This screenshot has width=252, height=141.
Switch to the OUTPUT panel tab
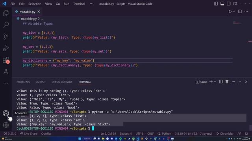coord(41,82)
